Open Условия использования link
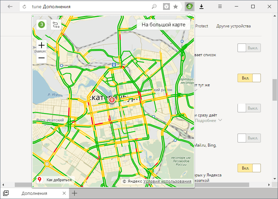Screen dimensions: 278x199 pos(167,181)
